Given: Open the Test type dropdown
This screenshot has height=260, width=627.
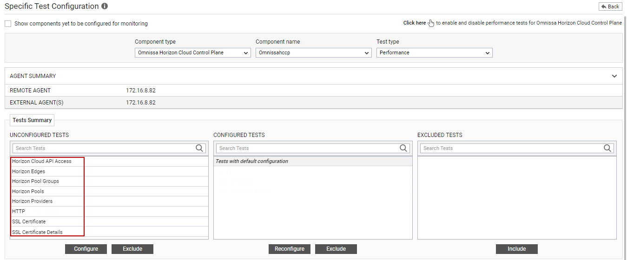Looking at the screenshot, I should [x=435, y=53].
